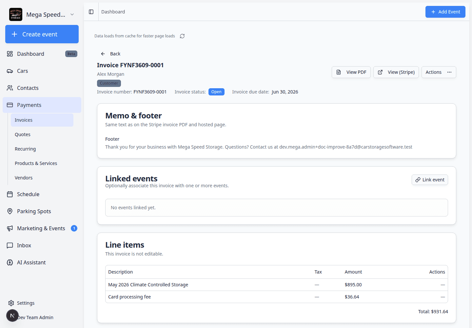Viewport: 472px width, 328px height.
Task: Click the $36.64 amount cell
Action: [x=352, y=297]
